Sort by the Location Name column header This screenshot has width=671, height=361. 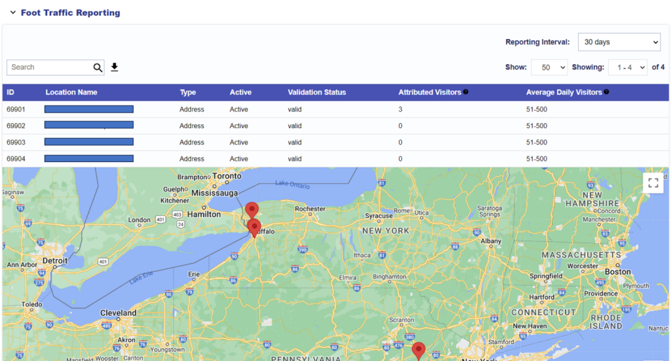[71, 92]
